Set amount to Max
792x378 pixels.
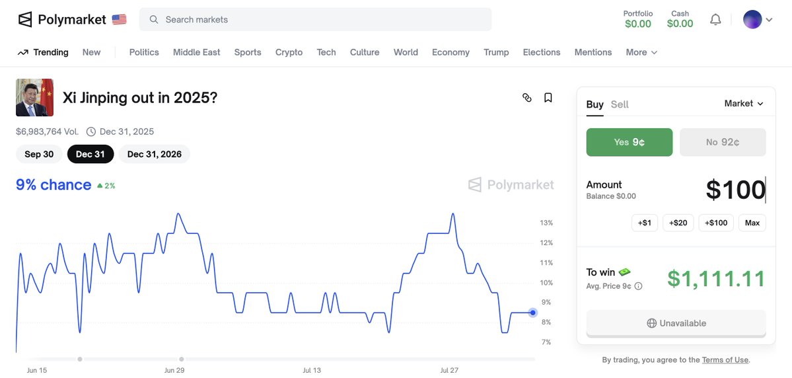click(x=752, y=223)
